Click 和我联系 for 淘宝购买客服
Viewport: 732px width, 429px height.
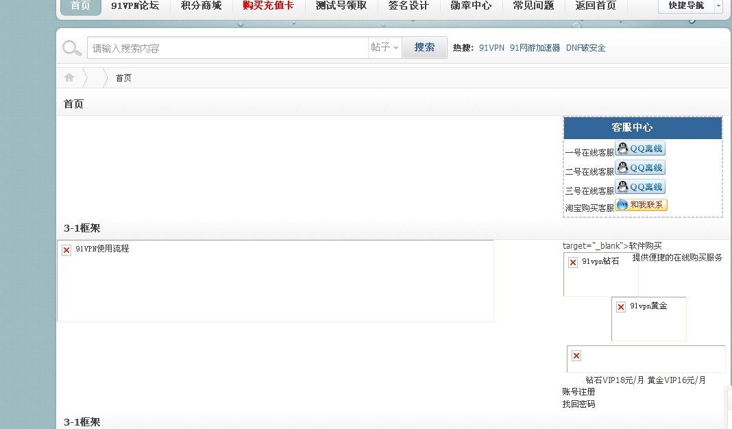[x=641, y=205]
